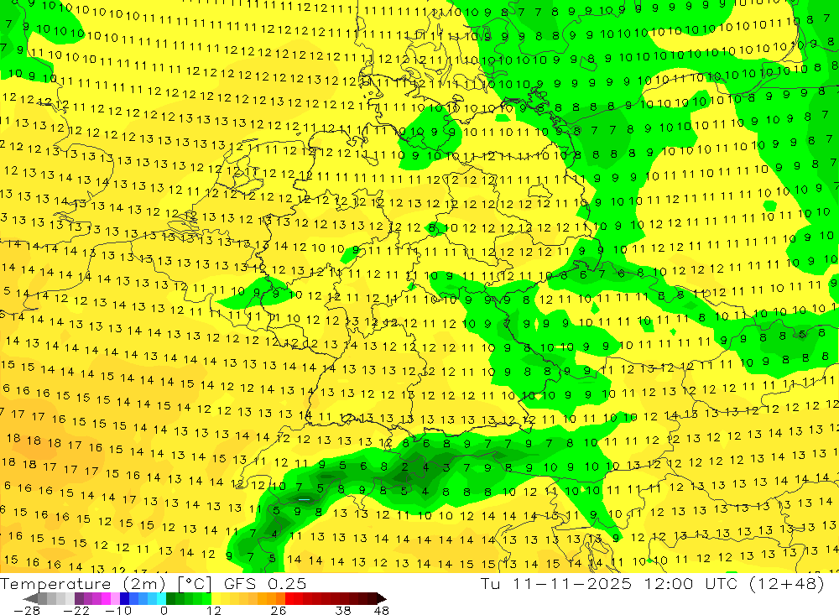
Task: Click the cyan swatch next to 0 in the legend
Action: coord(161,598)
